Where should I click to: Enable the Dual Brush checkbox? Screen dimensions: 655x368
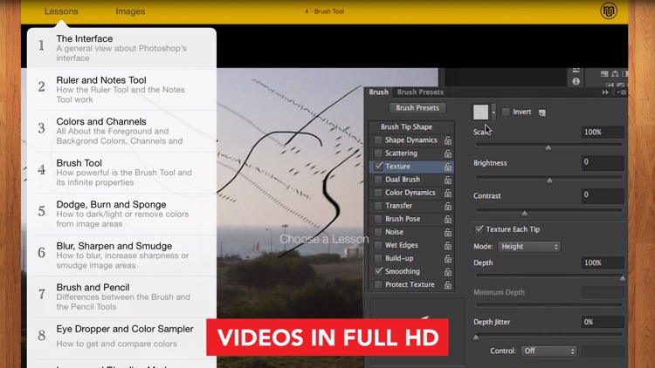coord(378,180)
